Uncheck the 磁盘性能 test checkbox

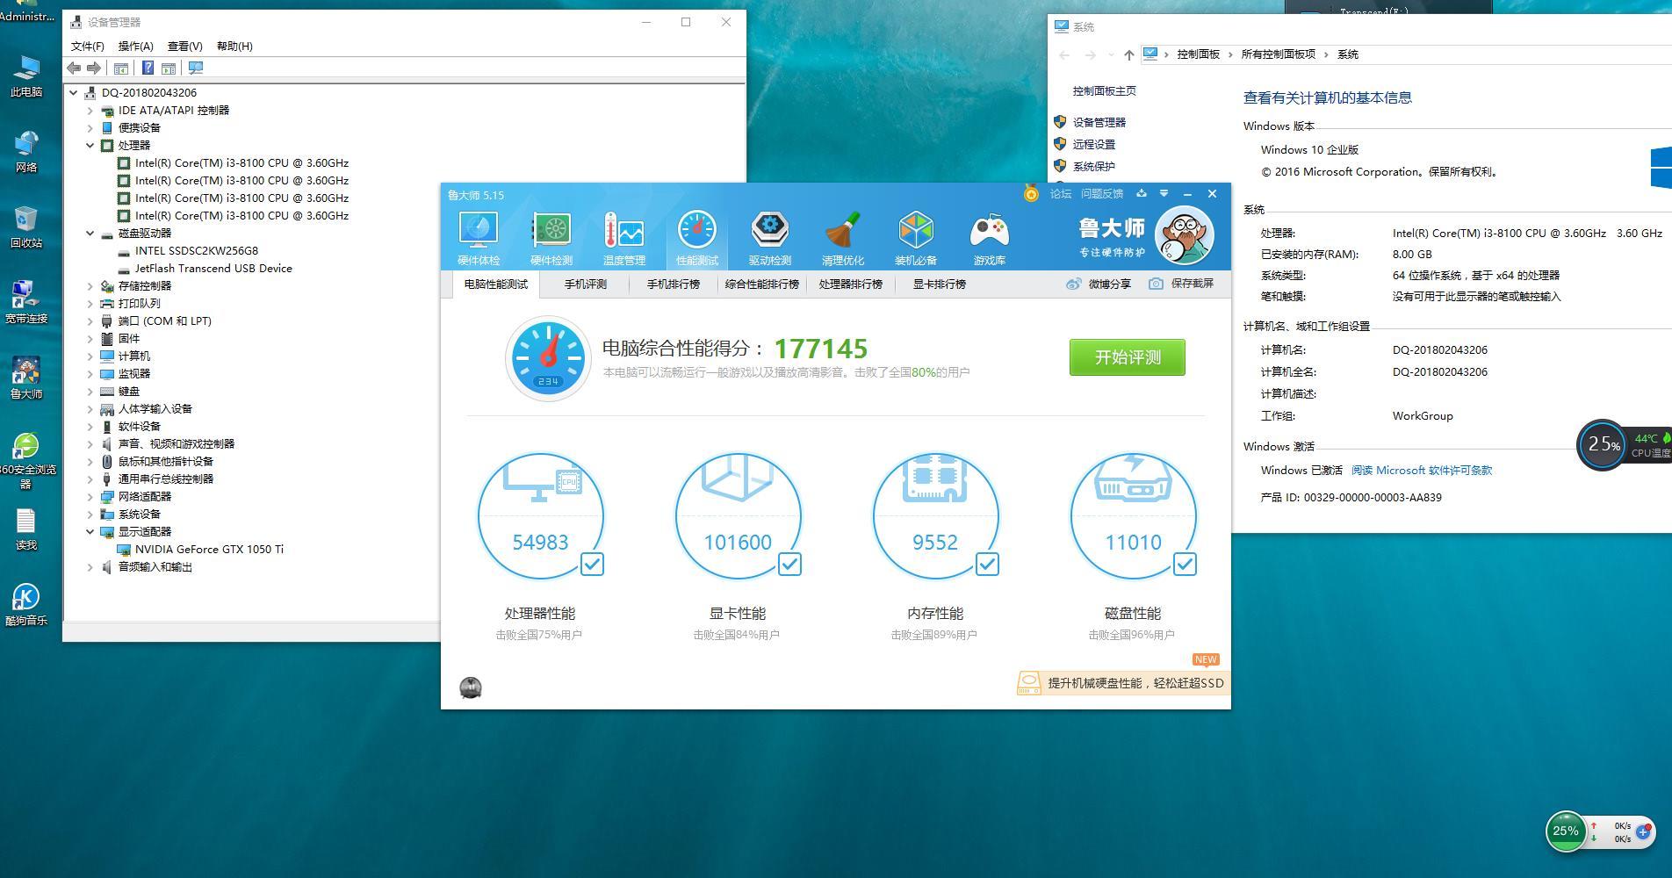(x=1185, y=564)
